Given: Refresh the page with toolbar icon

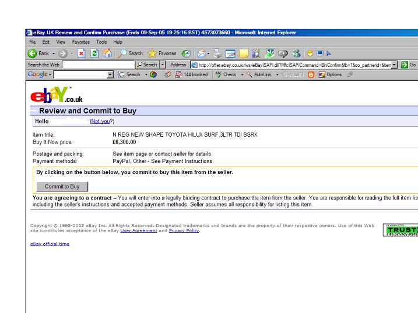Looking at the screenshot, I should 94,53.
